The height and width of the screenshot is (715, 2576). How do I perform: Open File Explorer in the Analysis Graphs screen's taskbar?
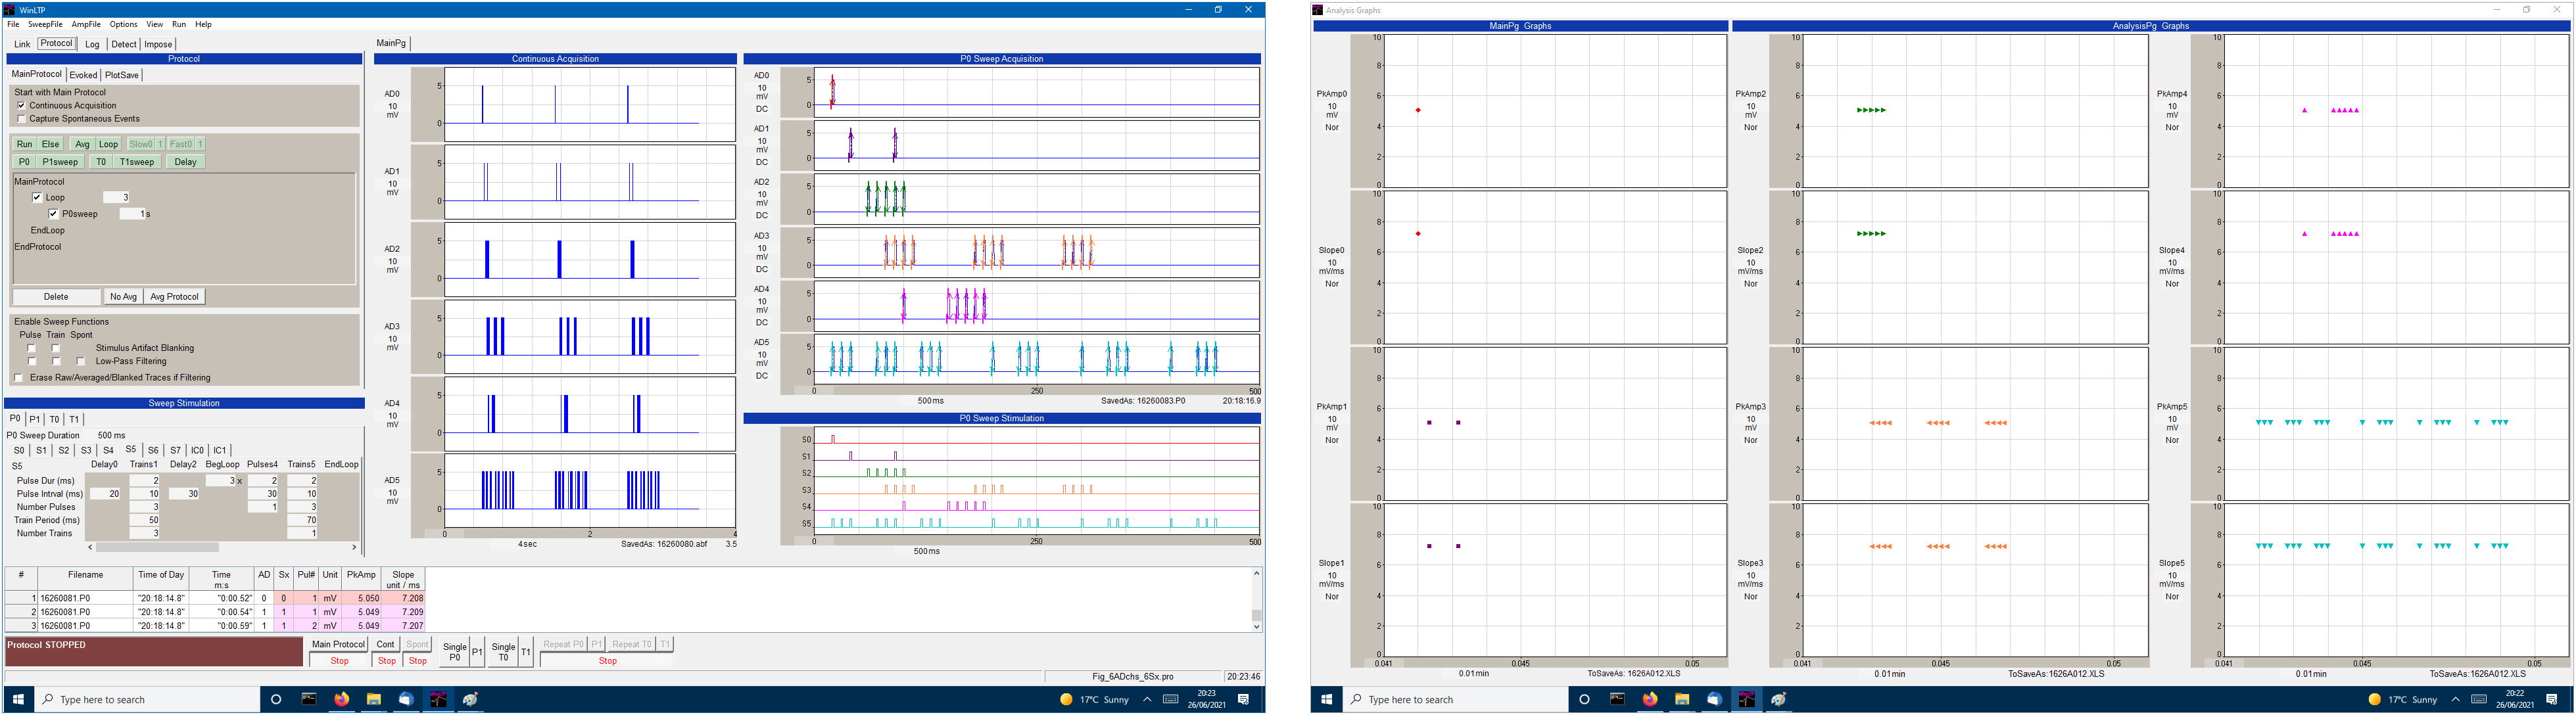[x=1681, y=699]
